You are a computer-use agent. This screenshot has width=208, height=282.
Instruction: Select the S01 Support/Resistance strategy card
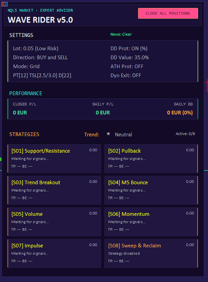point(54,158)
